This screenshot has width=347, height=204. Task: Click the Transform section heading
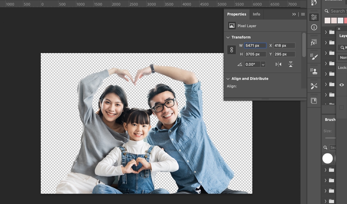(x=241, y=37)
